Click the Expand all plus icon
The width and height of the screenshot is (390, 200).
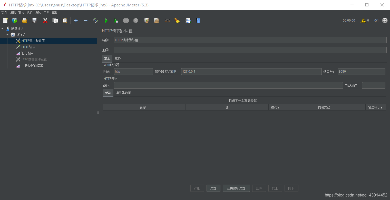(76, 21)
